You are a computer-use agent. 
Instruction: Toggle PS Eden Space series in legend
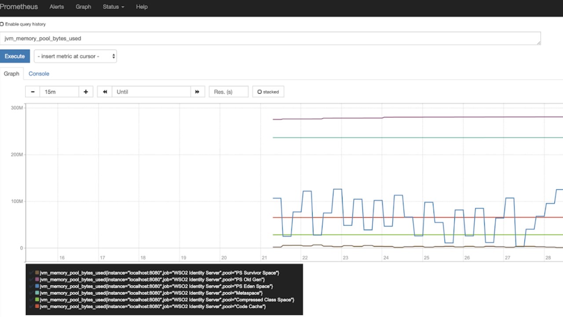[x=156, y=286]
